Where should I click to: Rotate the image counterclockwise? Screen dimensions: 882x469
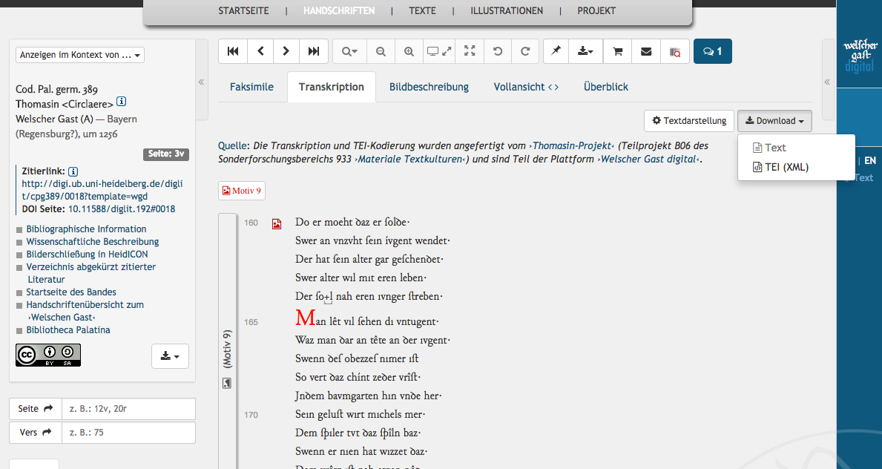[498, 51]
